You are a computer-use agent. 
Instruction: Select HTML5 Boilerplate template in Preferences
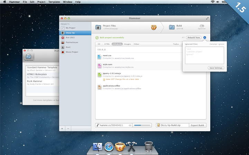coord(43,75)
